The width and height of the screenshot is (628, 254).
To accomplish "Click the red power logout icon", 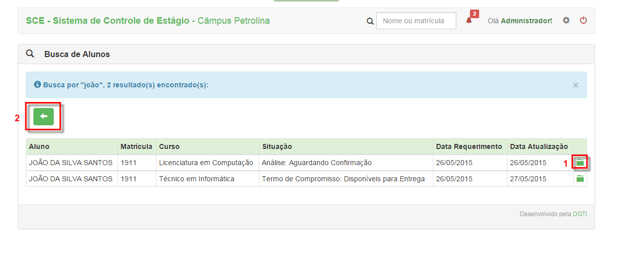I will click(583, 21).
